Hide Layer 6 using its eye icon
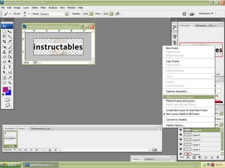This screenshot has height=168, width=225. [x=181, y=130]
